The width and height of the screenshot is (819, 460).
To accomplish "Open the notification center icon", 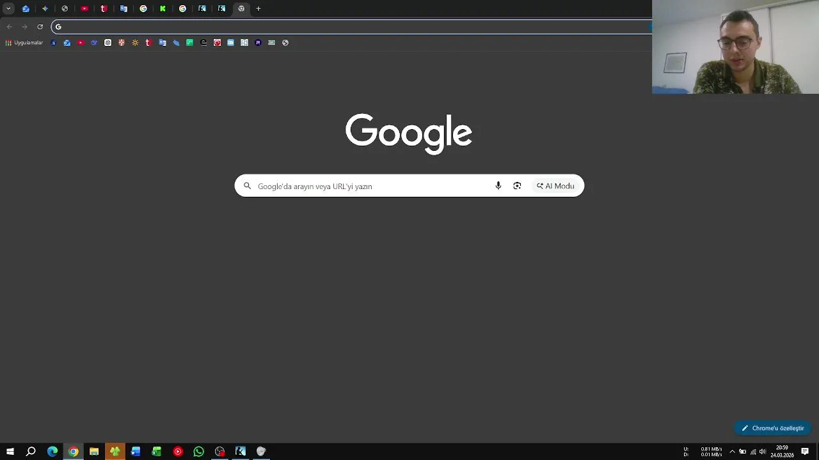I will click(x=805, y=452).
